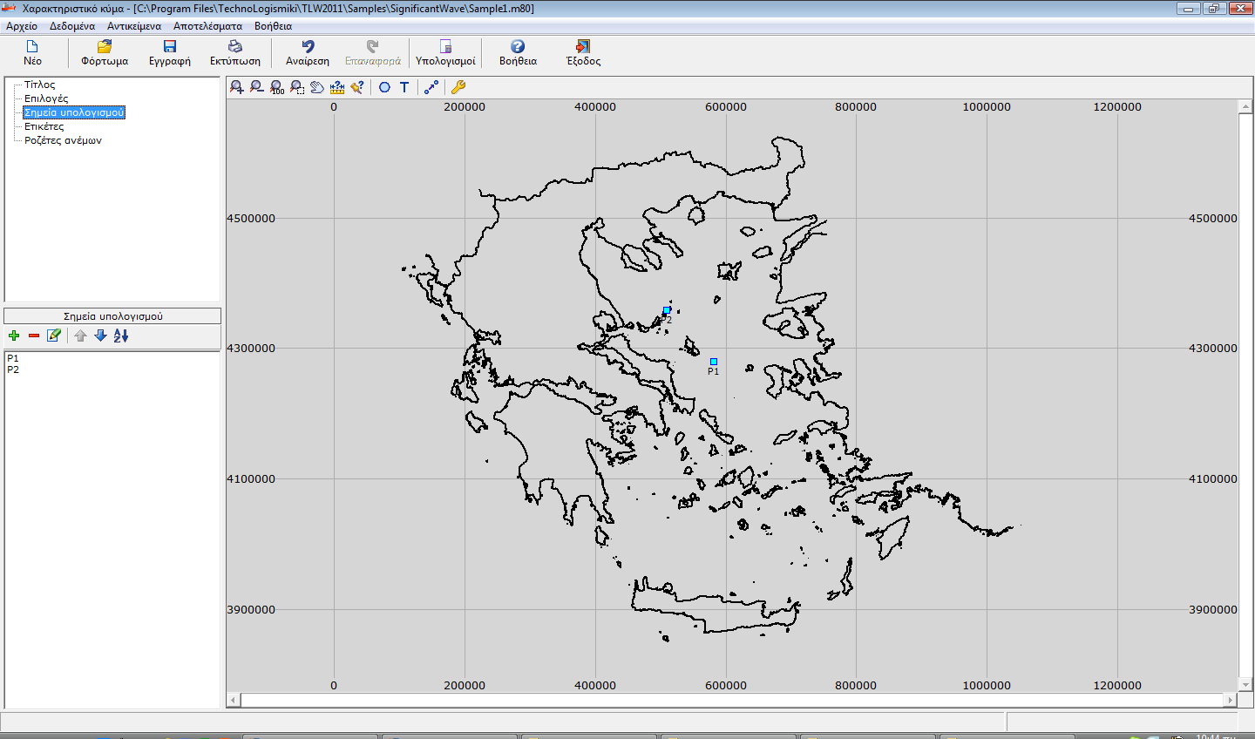
Task: Exit via the Έξοδος icon
Action: pyautogui.click(x=583, y=46)
